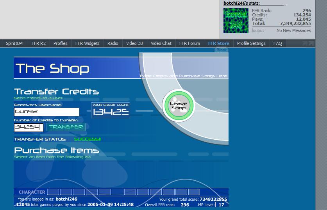Select the FFR Store tab

click(x=218, y=43)
